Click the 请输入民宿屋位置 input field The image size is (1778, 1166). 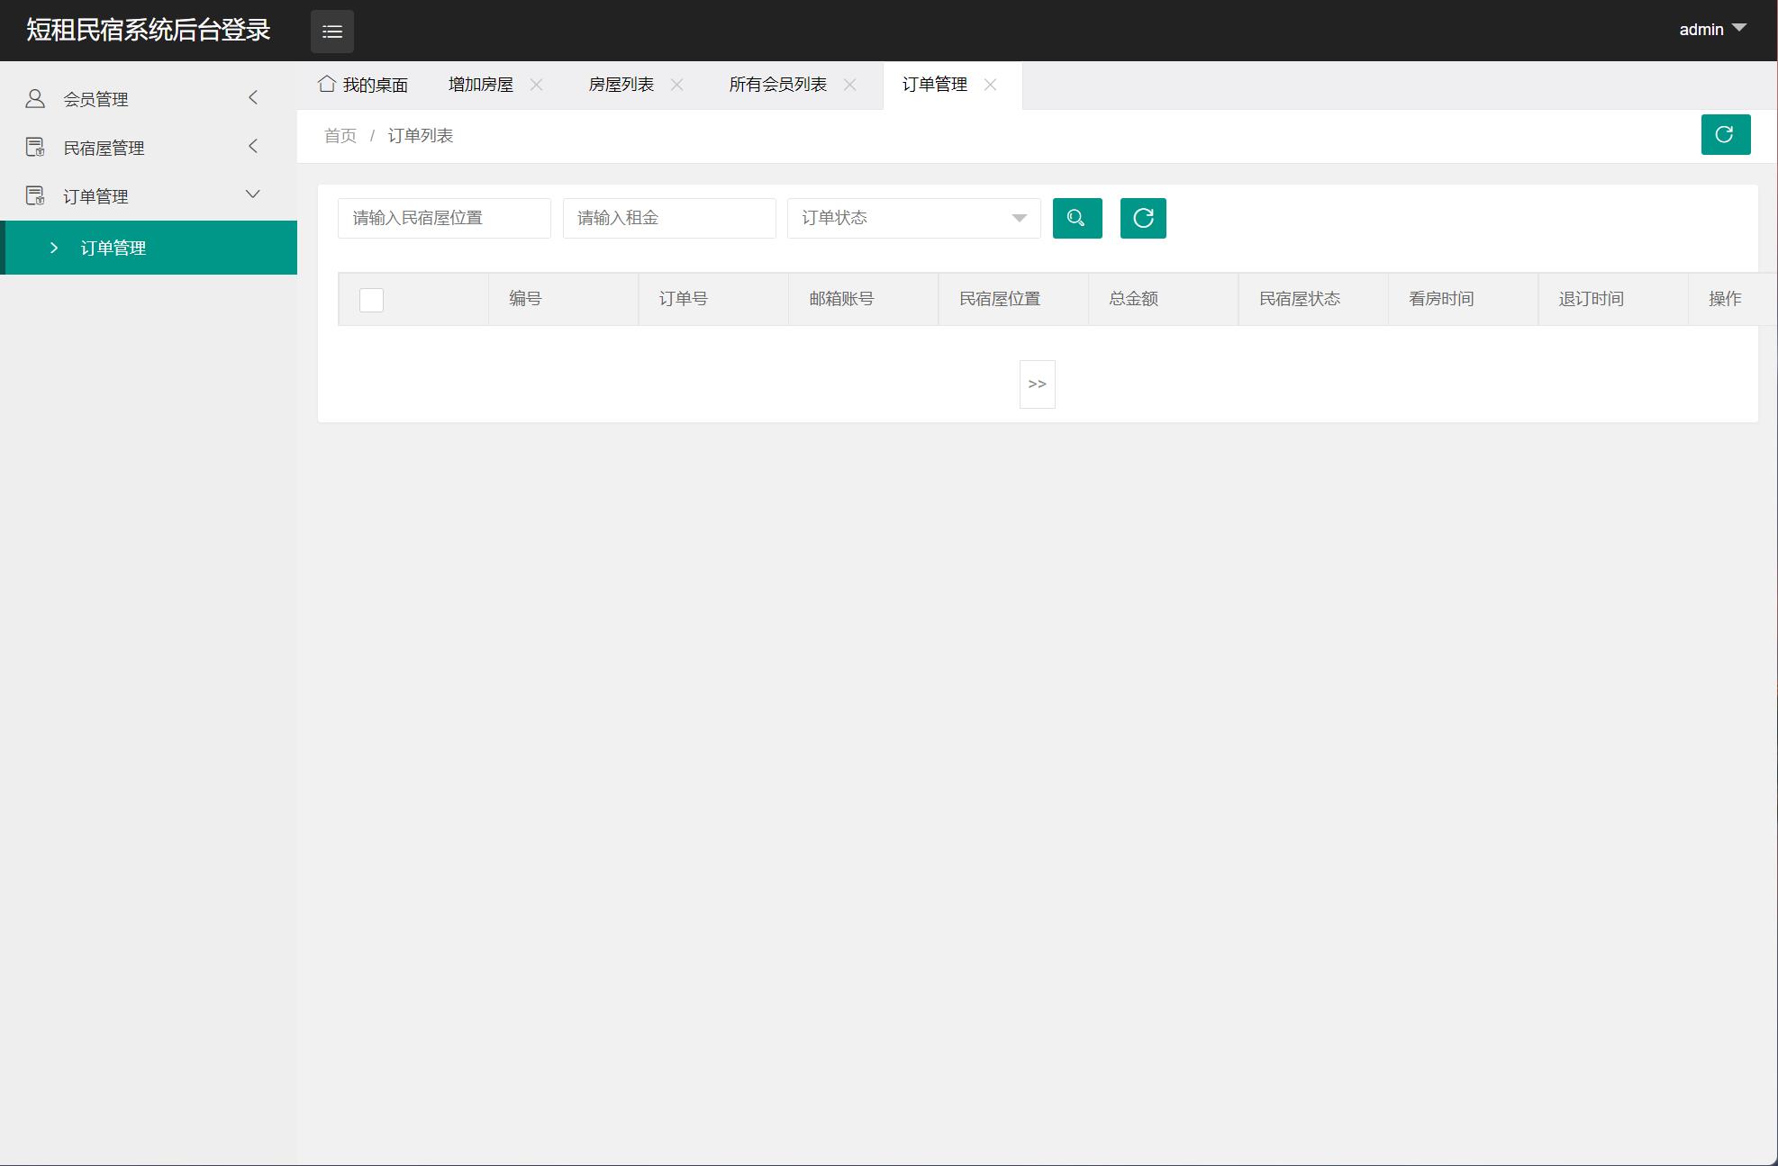[x=443, y=218]
